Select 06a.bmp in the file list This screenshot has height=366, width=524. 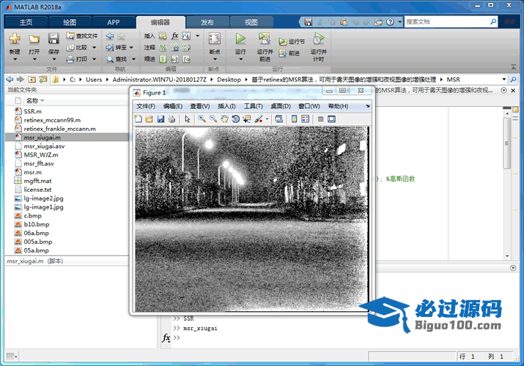(36, 233)
